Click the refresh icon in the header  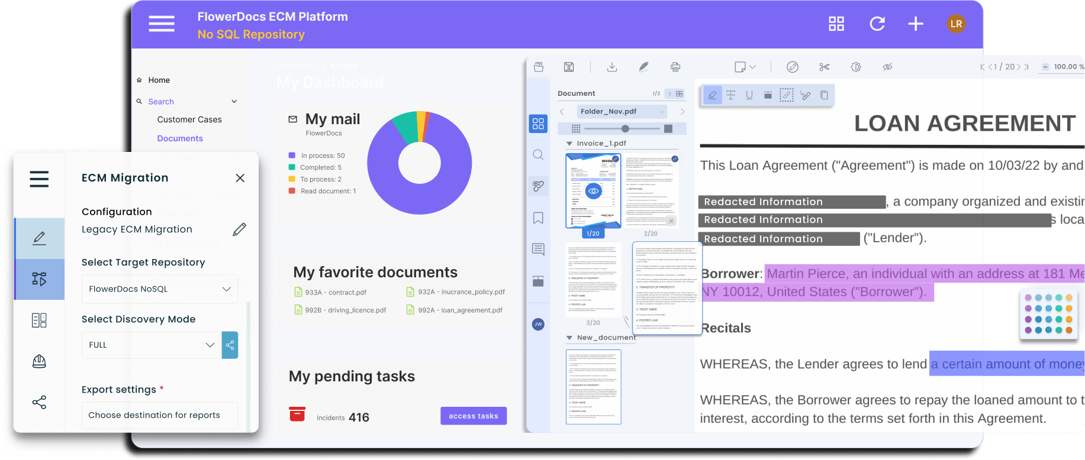(x=877, y=24)
